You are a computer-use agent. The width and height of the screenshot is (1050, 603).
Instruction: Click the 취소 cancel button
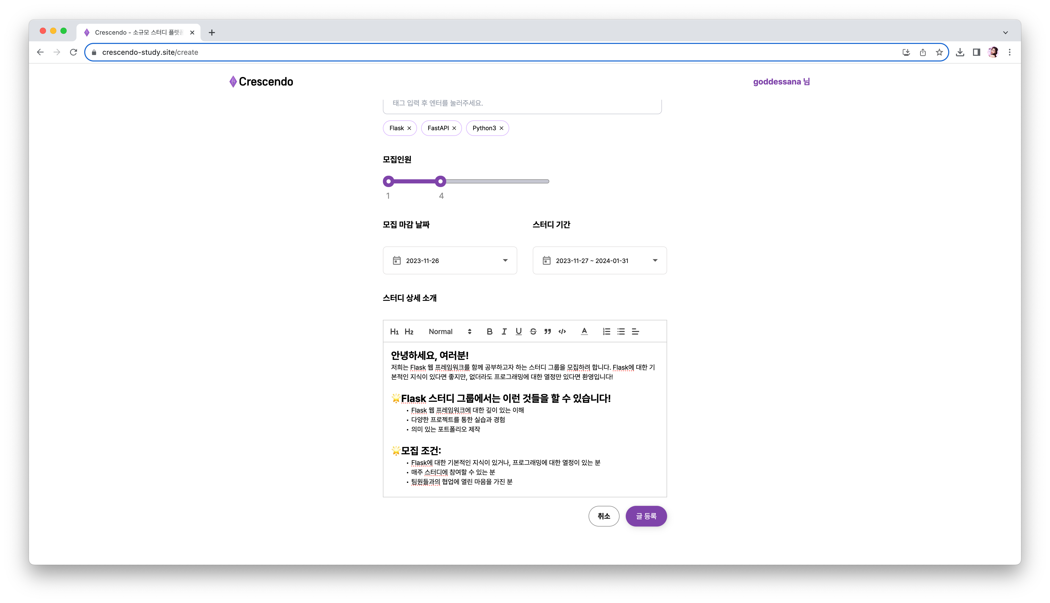click(603, 516)
